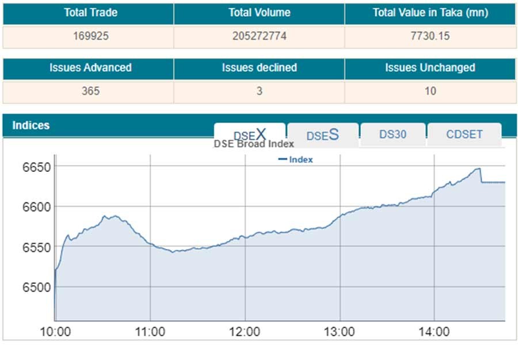The image size is (518, 345).
Task: Click the Issues Unchanged header
Action: click(x=430, y=68)
